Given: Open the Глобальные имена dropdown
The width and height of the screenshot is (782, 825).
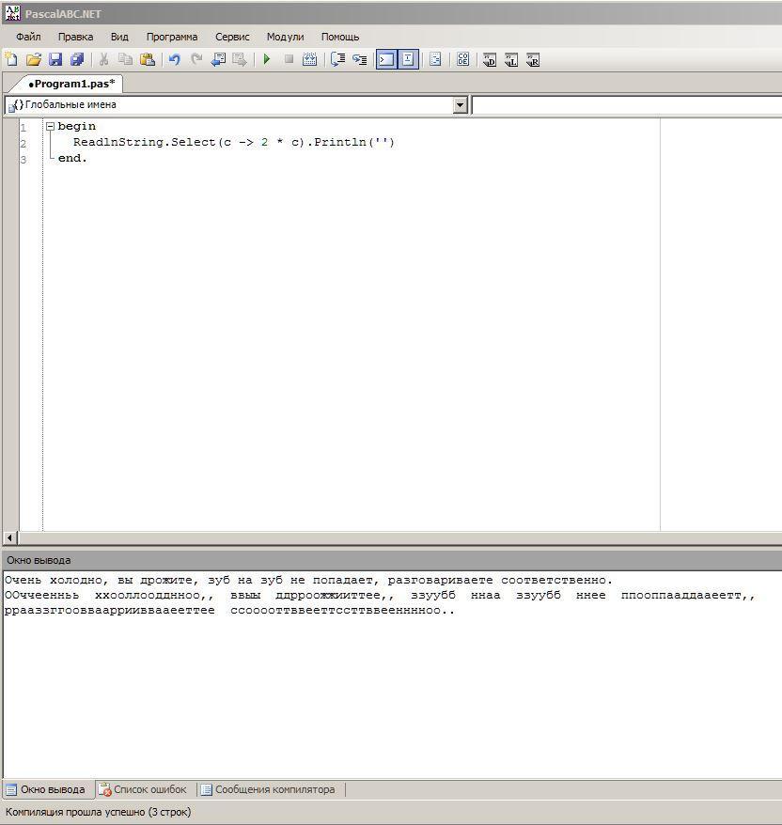Looking at the screenshot, I should [461, 105].
